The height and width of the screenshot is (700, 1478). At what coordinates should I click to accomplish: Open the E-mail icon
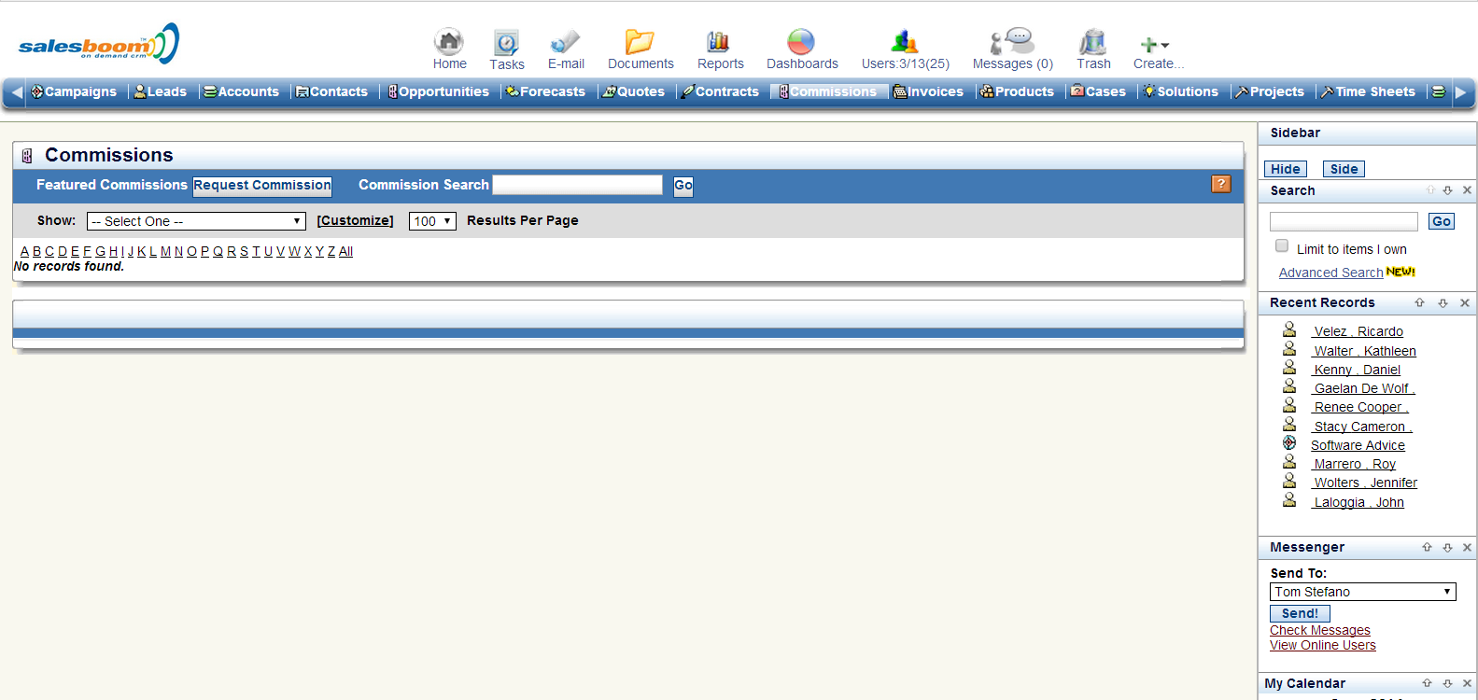click(565, 42)
